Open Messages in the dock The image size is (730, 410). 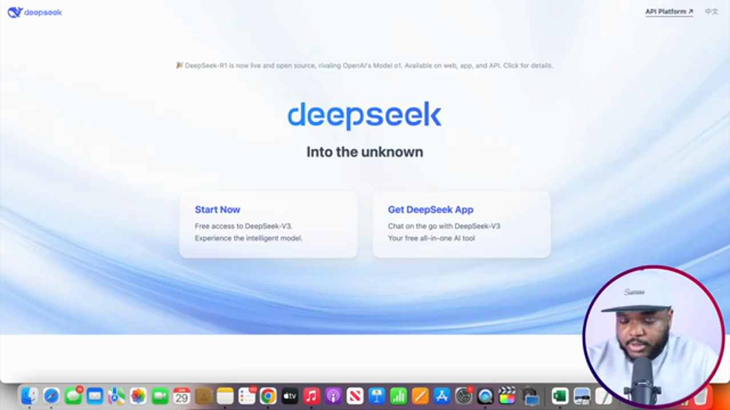73,396
